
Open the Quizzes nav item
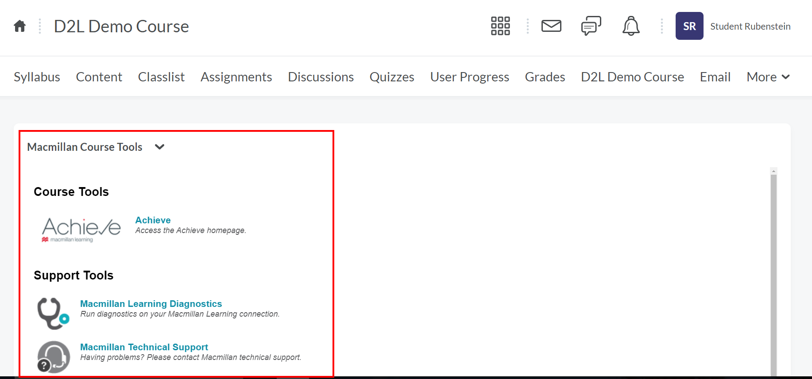(x=392, y=77)
